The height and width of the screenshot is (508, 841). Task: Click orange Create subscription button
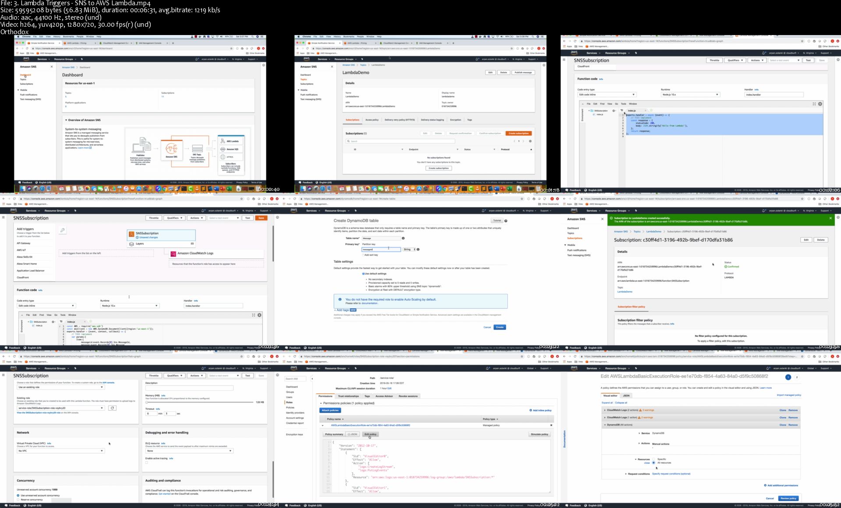[519, 133]
